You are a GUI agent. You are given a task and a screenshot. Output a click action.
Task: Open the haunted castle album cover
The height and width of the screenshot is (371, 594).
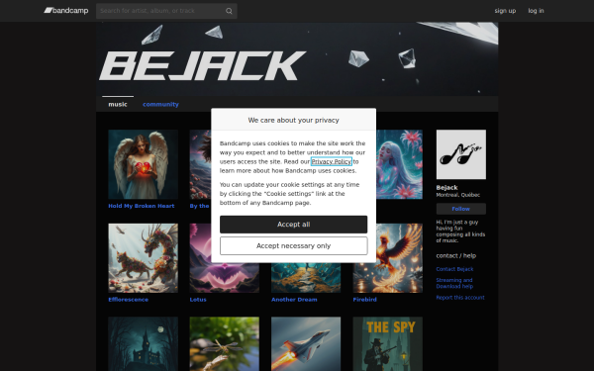click(x=143, y=343)
